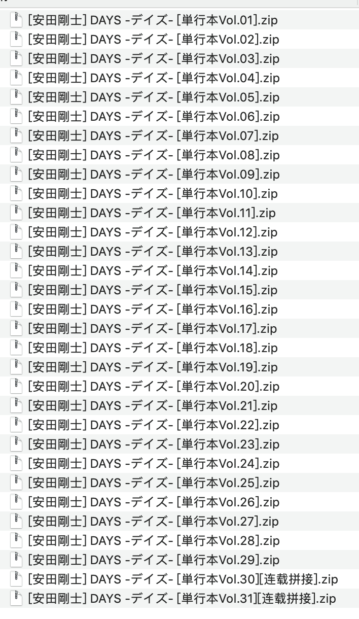Select the Vol.21.zip file name
The height and width of the screenshot is (619, 359).
pos(153,406)
